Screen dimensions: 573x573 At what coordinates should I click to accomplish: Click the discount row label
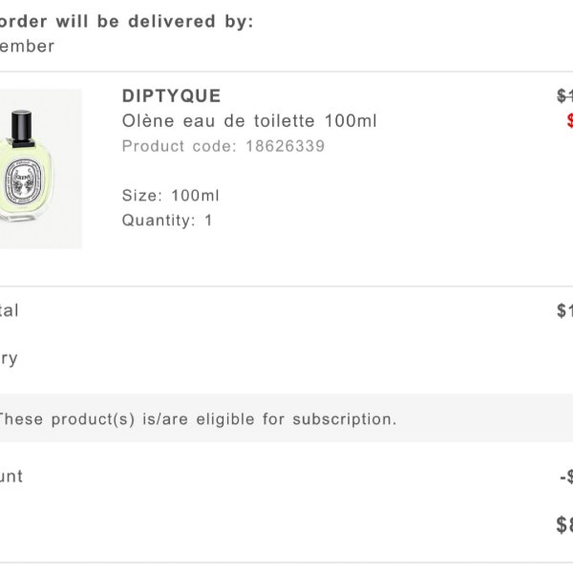tap(11, 477)
